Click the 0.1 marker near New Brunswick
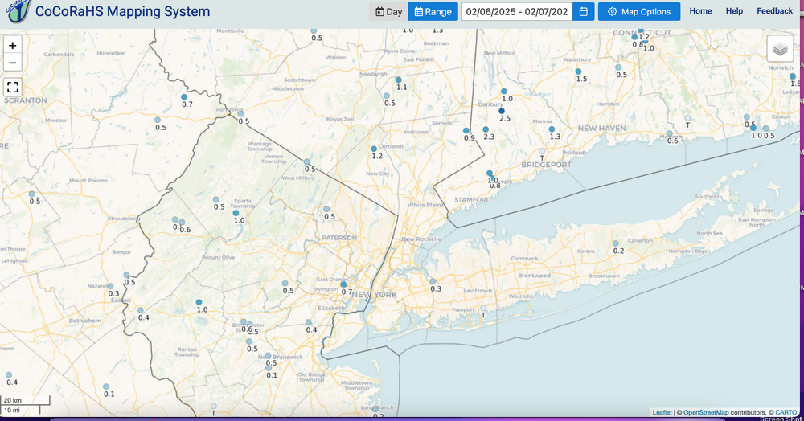The width and height of the screenshot is (804, 421). tap(269, 368)
